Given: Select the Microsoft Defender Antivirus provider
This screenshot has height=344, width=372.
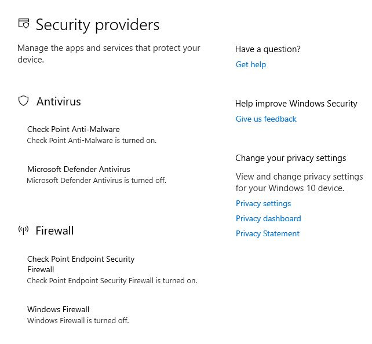Looking at the screenshot, I should 79,169.
